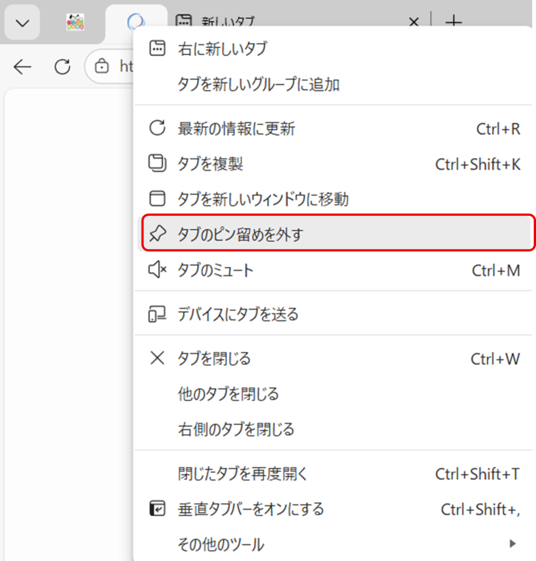Choose タブを新しいグループに追加
This screenshot has width=536, height=561.
click(x=258, y=84)
